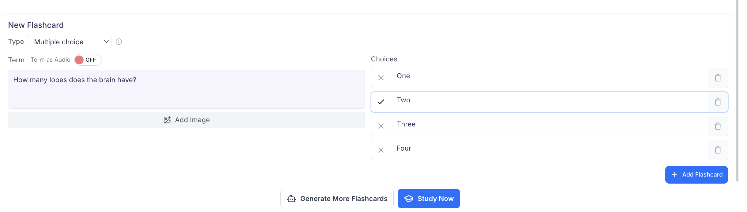Screen dimensions: 747x212
Task: Remove the 'Four' choice using trash icon
Action: (x=718, y=150)
